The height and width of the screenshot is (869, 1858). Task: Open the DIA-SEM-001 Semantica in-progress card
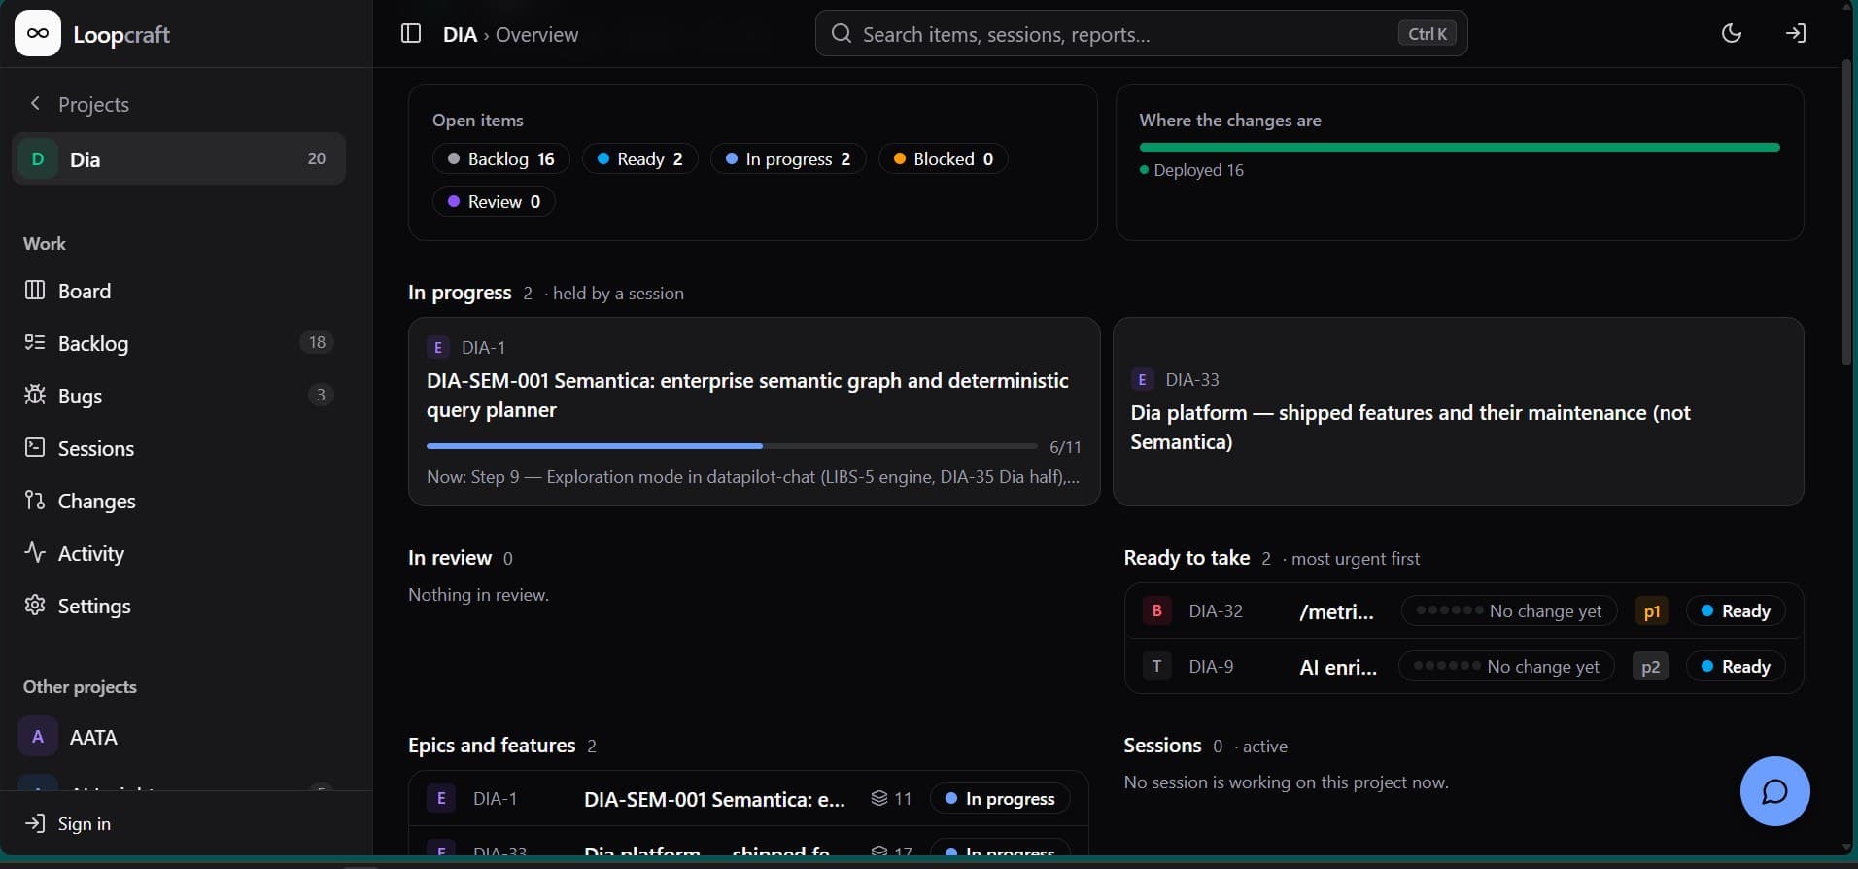(754, 411)
